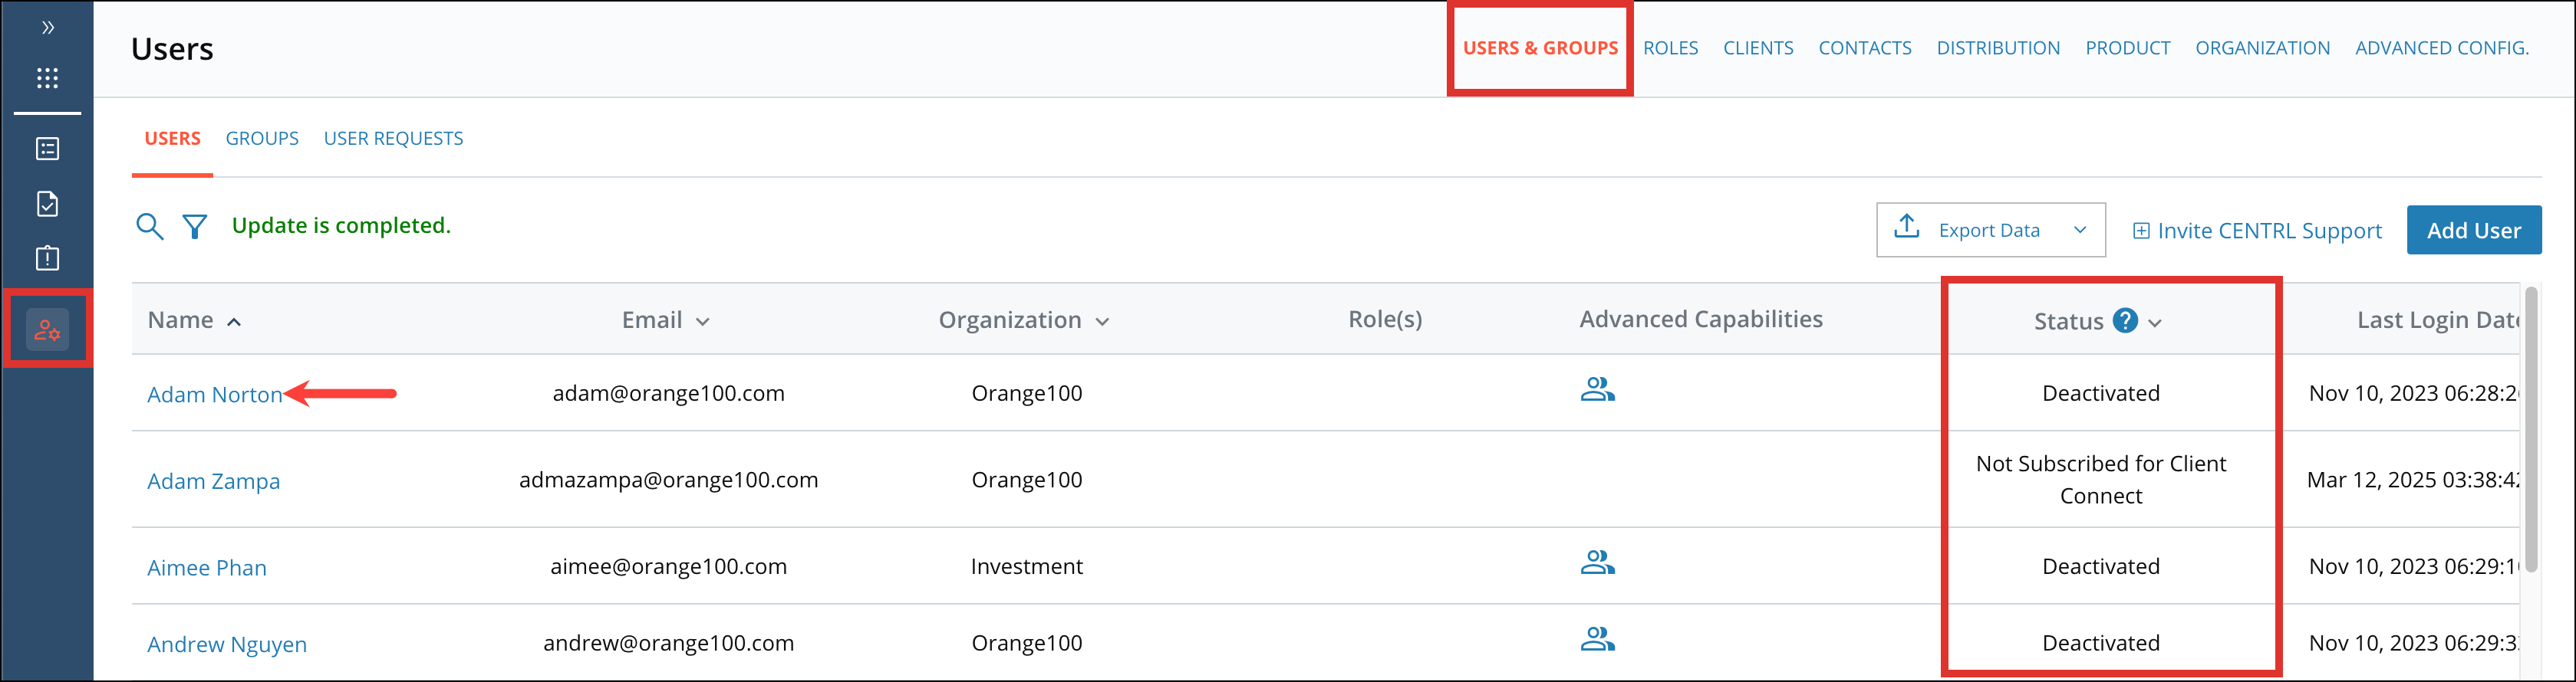This screenshot has width=2576, height=682.
Task: Open the Status column sort chevron
Action: [x=2155, y=323]
